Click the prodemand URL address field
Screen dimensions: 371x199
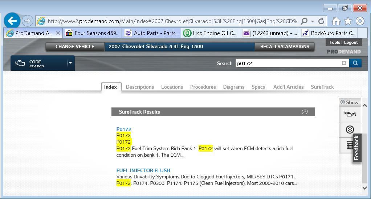173,21
